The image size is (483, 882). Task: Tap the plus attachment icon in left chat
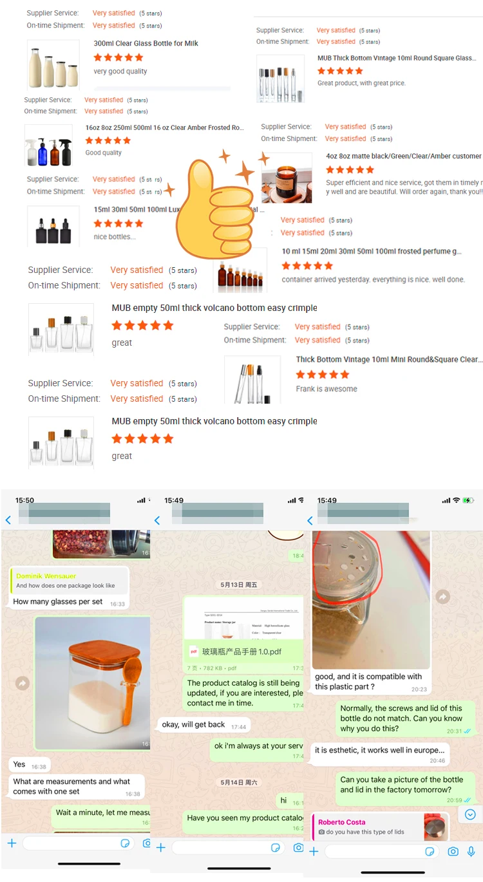[11, 843]
